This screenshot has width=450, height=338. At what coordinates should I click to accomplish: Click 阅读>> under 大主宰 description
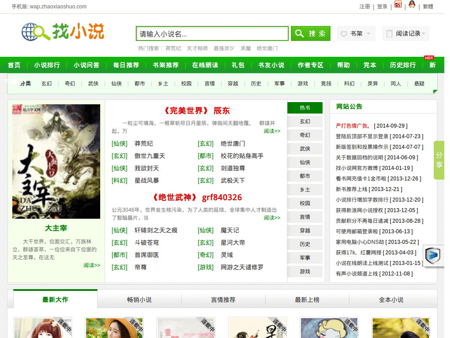pos(92,265)
